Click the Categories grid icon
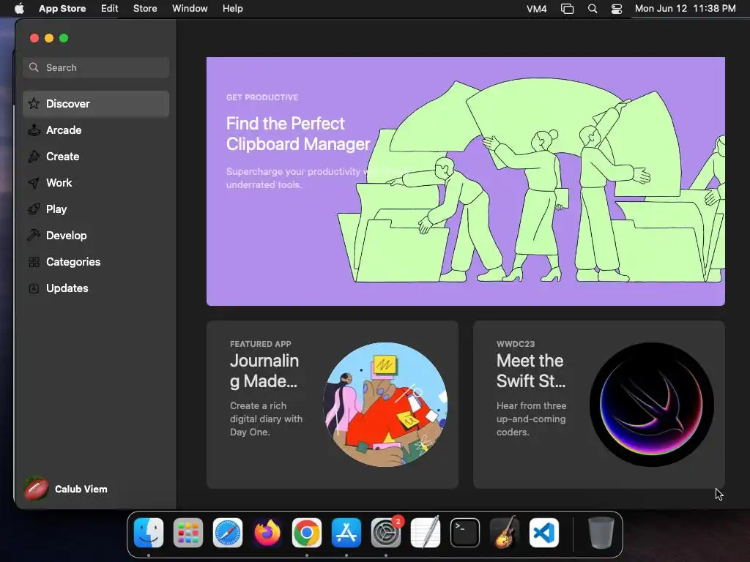 [34, 262]
